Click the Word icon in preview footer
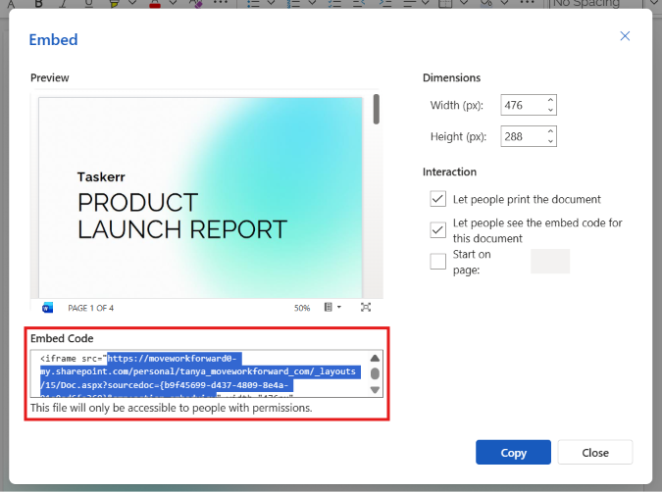 coord(47,308)
